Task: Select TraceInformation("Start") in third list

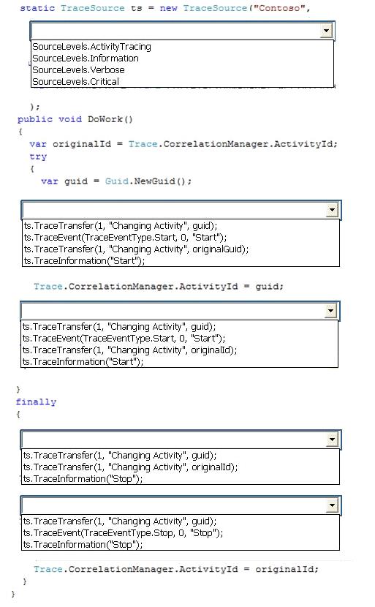Action: point(83,362)
